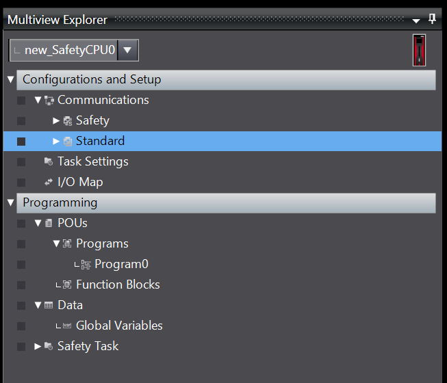Click the I/O Map arrows icon
This screenshot has height=383, width=447.
coord(49,182)
